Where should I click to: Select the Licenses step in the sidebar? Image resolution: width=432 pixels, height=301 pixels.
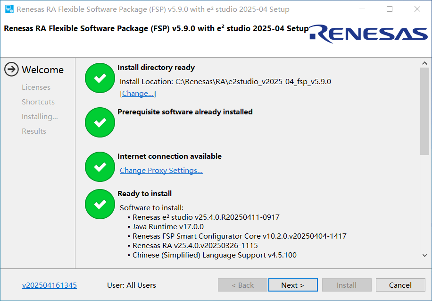point(36,87)
